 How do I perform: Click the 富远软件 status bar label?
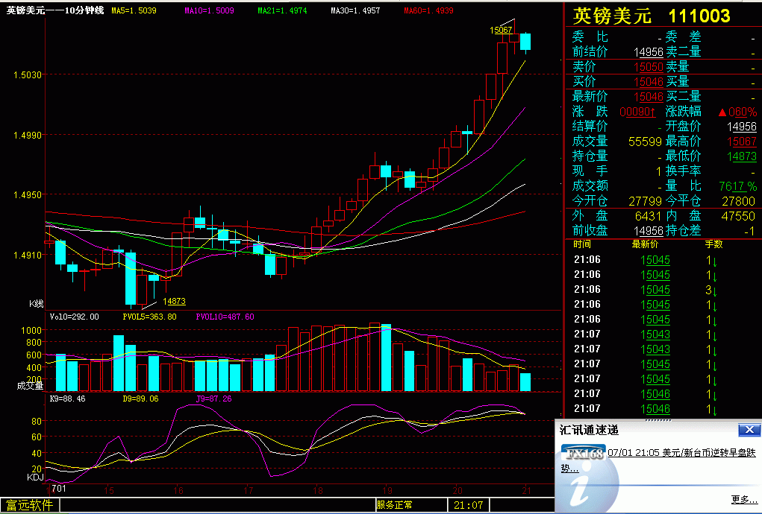29,505
